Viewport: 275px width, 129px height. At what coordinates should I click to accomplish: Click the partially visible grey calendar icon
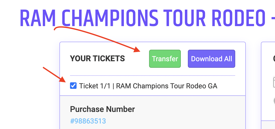point(274,82)
